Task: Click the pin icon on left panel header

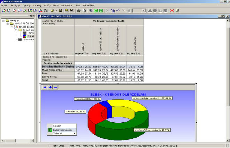Action: click(x=31, y=16)
